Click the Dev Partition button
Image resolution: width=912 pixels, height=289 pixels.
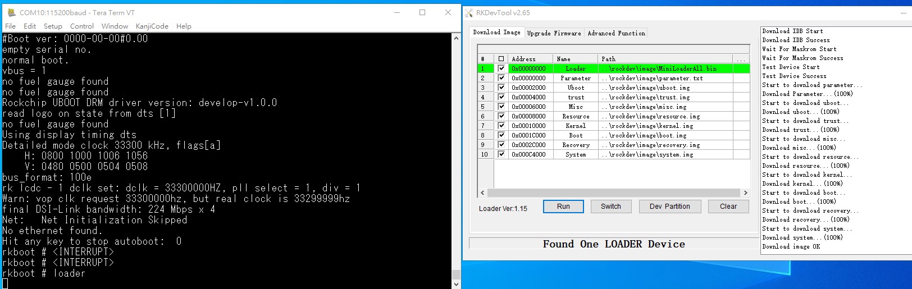point(669,207)
